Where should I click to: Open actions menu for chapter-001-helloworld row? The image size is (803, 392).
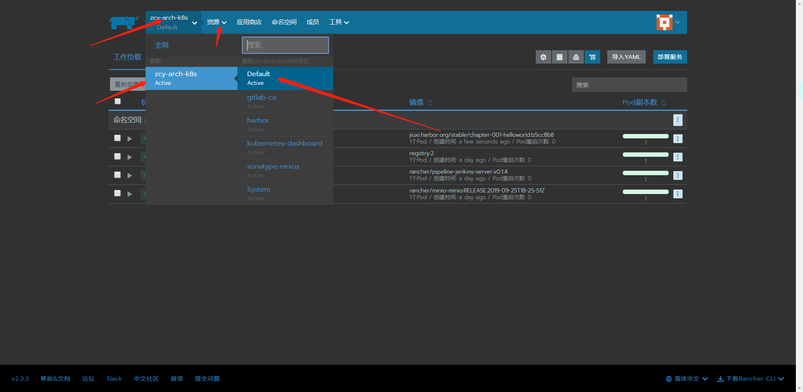click(x=678, y=138)
